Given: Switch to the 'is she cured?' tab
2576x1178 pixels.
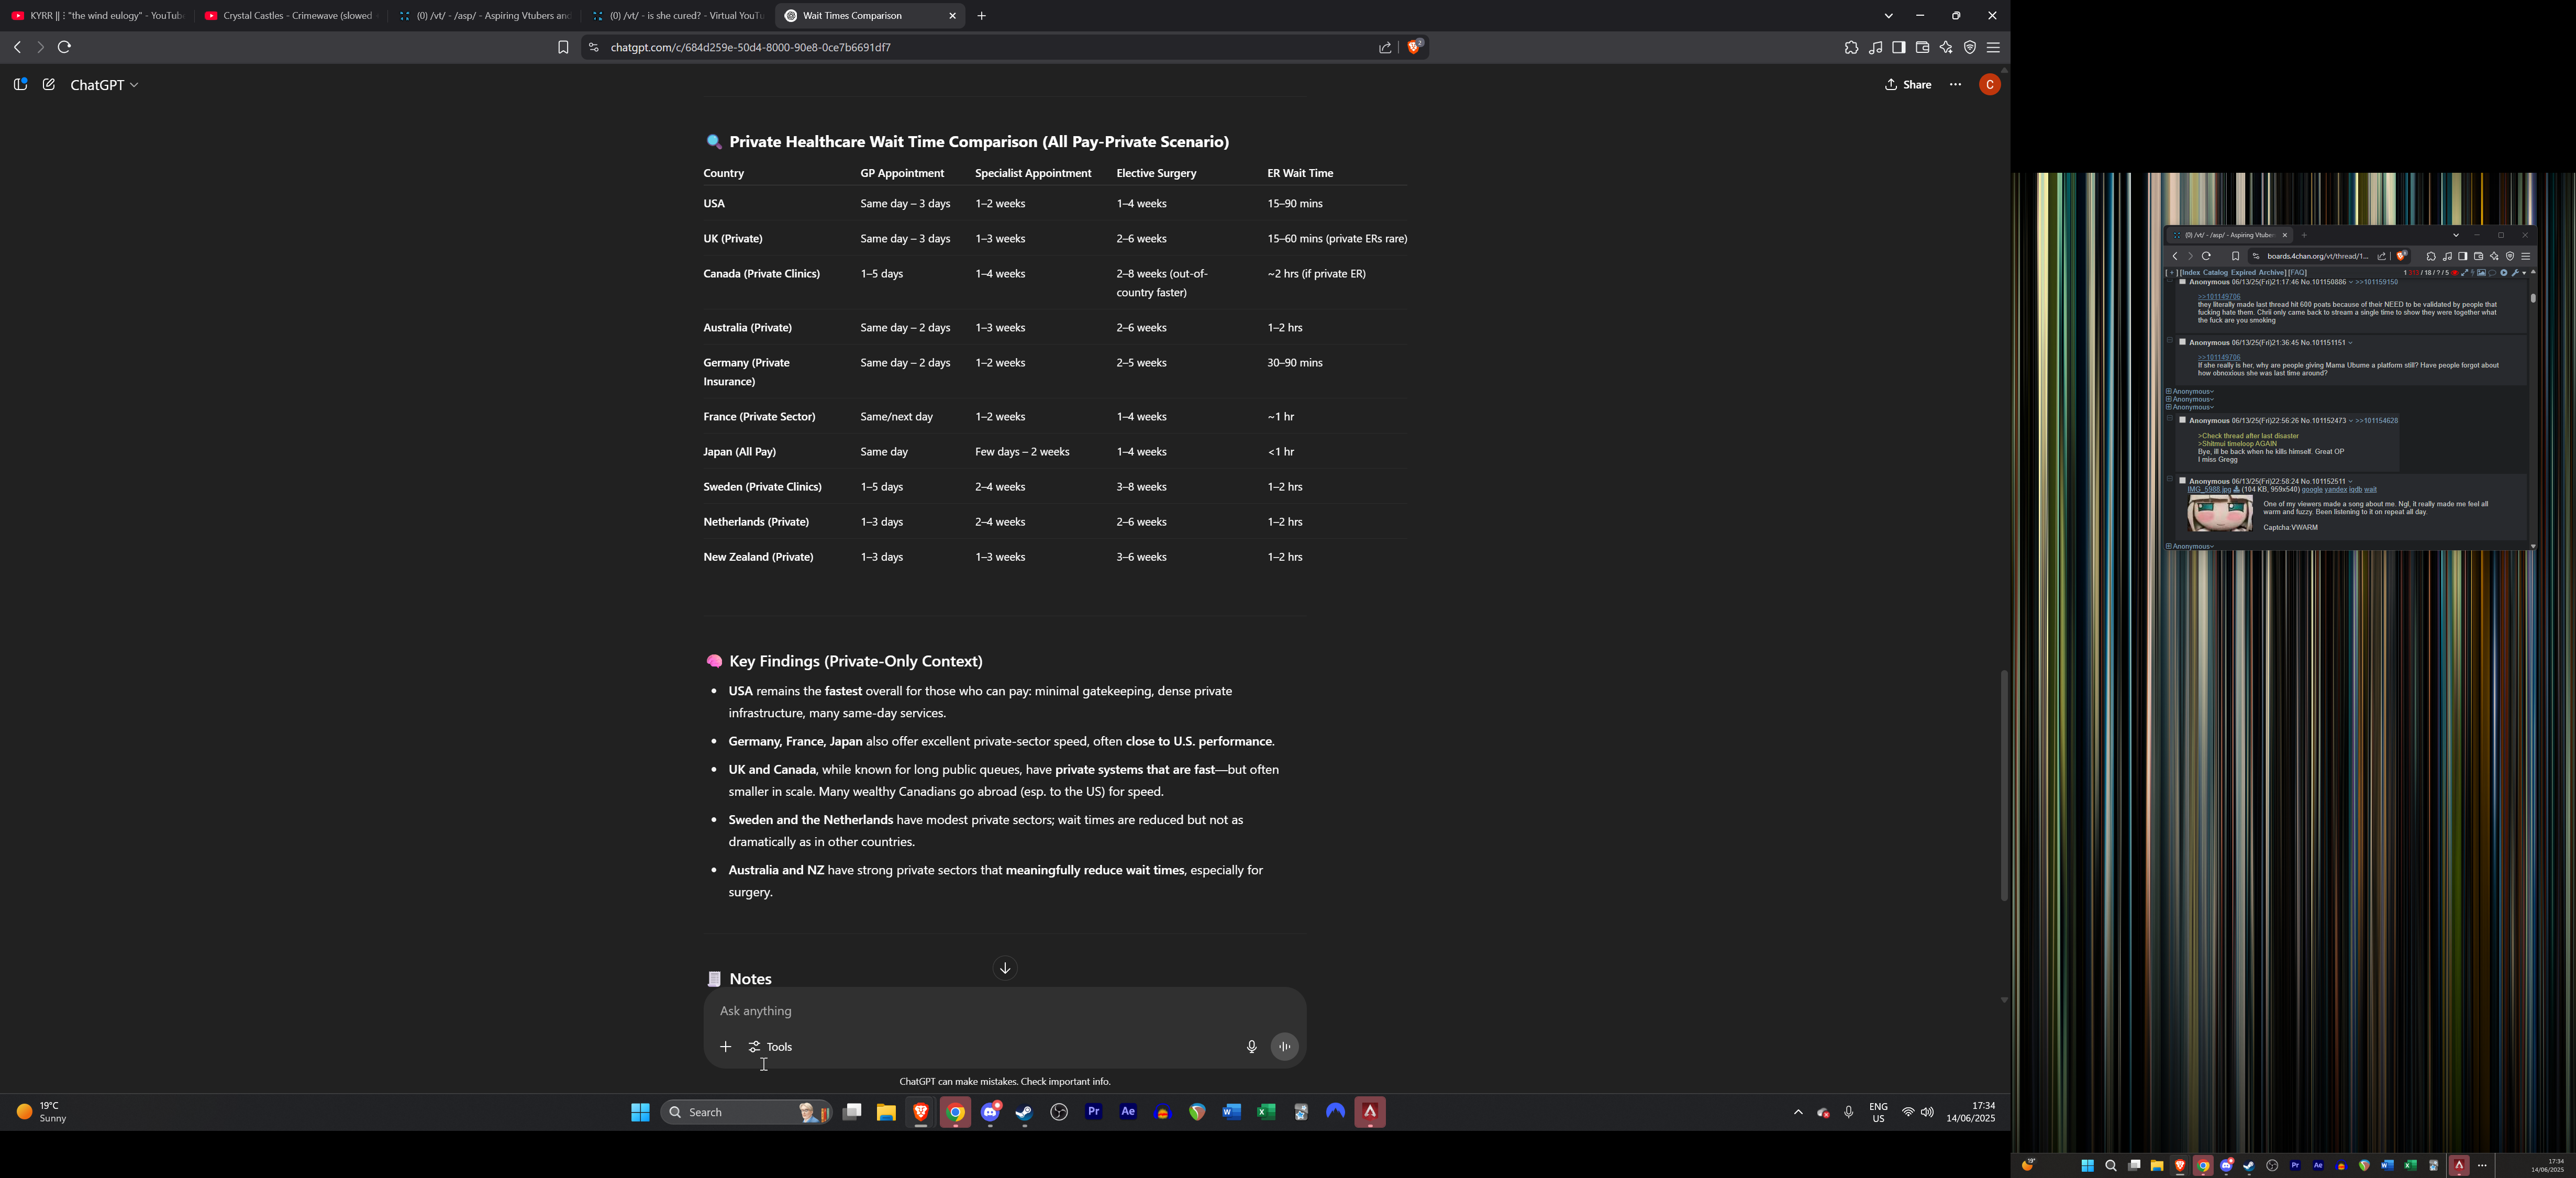Looking at the screenshot, I should [677, 16].
